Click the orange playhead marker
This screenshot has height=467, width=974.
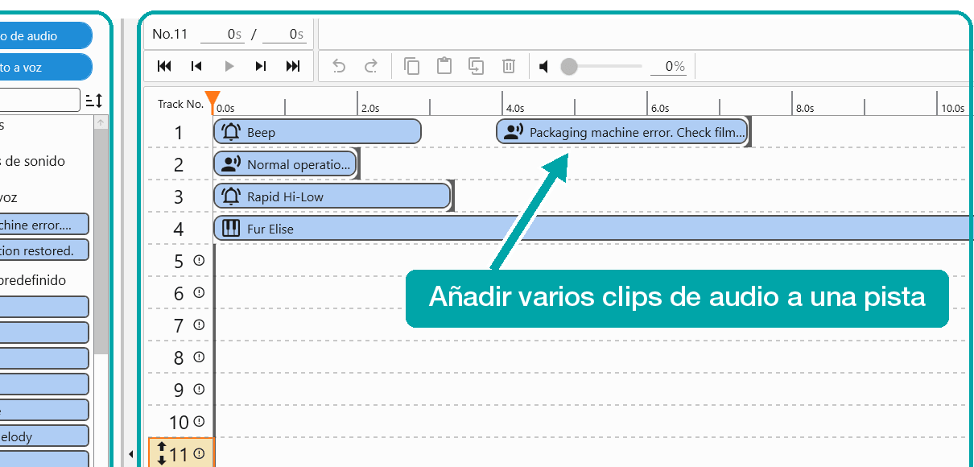213,101
